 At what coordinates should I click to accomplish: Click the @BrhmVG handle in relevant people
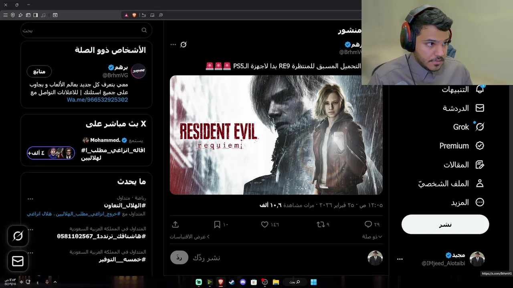(x=115, y=75)
